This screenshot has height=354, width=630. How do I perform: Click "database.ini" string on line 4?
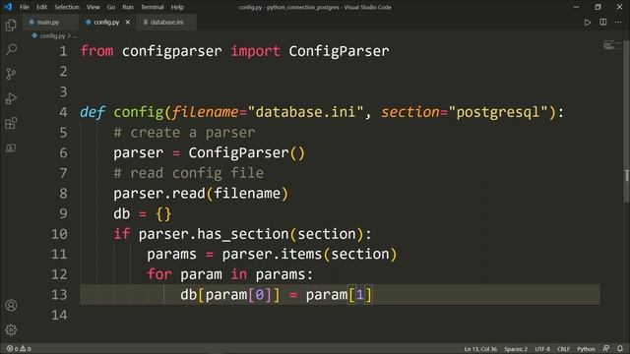[306, 112]
